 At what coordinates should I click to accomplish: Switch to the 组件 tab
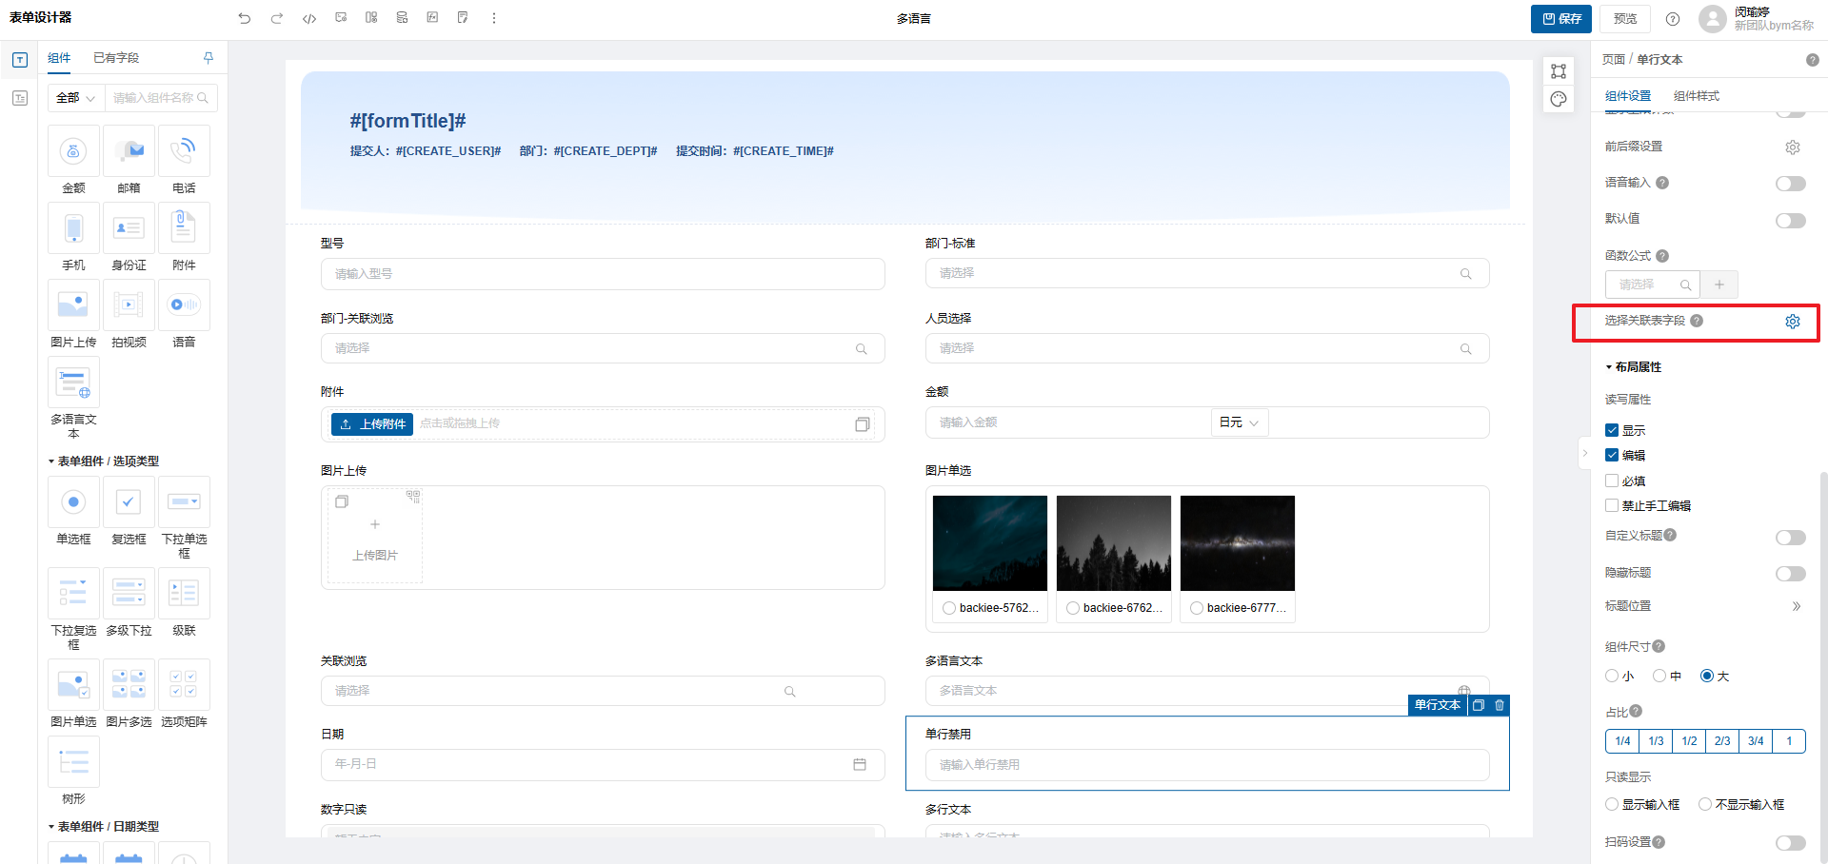pos(59,58)
